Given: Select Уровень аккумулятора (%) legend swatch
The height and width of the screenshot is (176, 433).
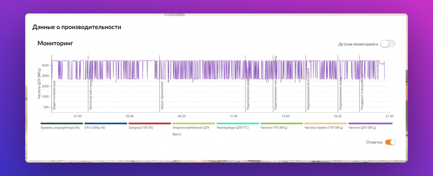Looking at the screenshot, I should pyautogui.click(x=61, y=124).
